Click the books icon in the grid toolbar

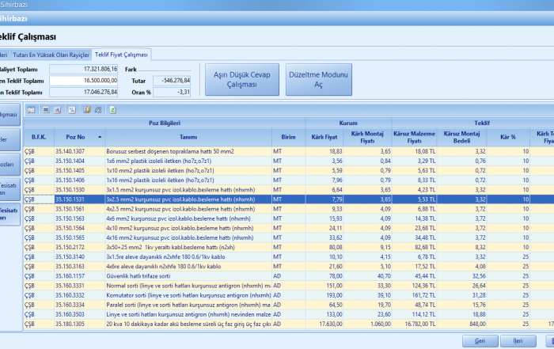[86, 109]
